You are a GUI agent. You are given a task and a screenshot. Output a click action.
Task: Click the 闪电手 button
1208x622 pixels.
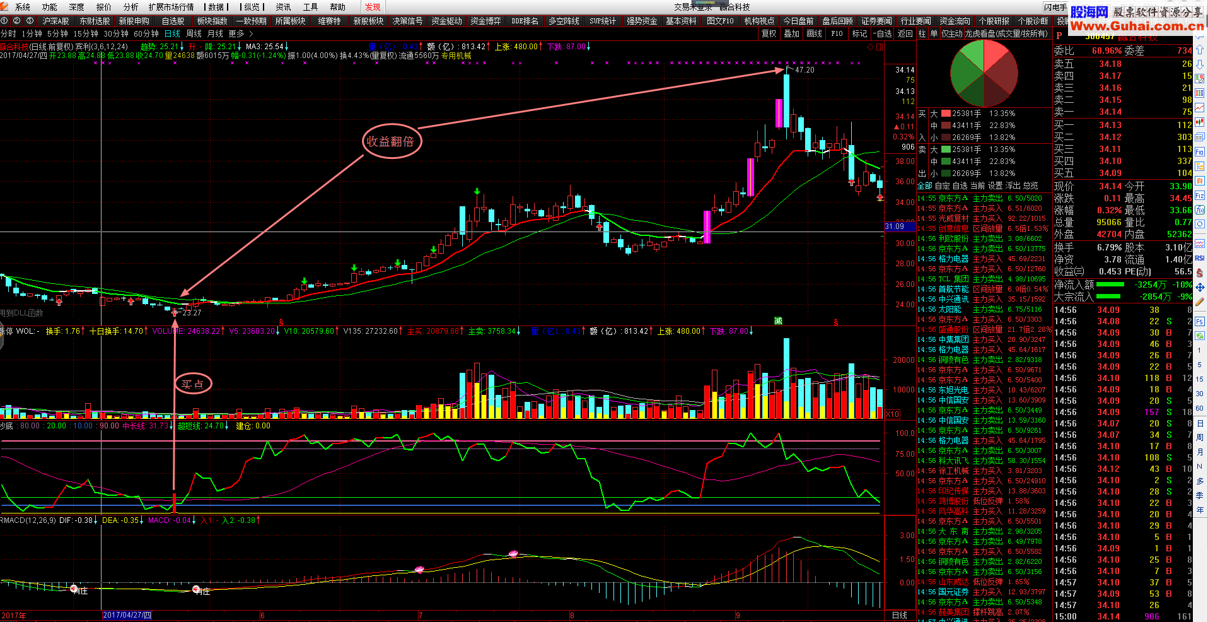(1055, 7)
